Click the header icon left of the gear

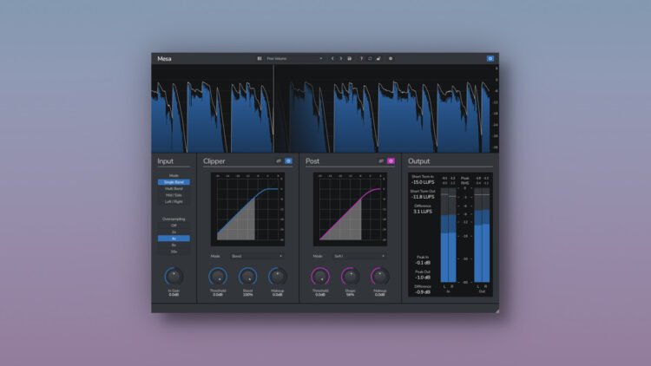tap(378, 59)
